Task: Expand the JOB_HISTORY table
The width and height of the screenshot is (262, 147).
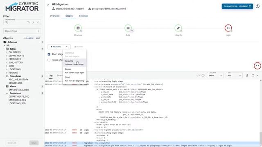Action: click(7, 62)
